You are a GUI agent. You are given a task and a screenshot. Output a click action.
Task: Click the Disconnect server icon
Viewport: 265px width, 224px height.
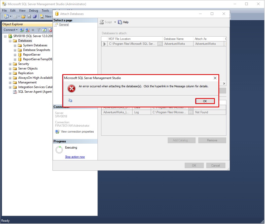coord(27,30)
